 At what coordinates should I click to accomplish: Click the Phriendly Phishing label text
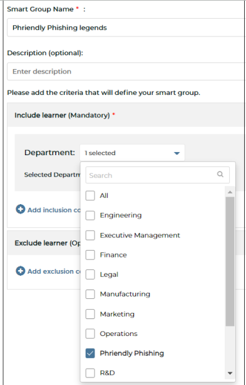(131, 354)
